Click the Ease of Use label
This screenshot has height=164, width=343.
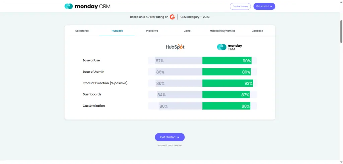(x=91, y=60)
